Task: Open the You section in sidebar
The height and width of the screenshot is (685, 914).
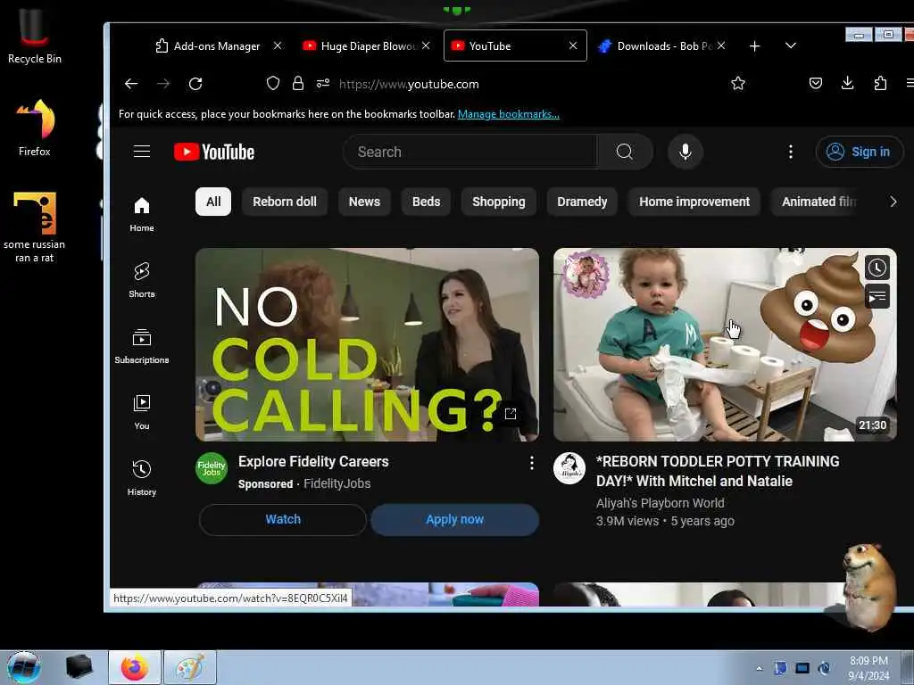Action: (142, 412)
